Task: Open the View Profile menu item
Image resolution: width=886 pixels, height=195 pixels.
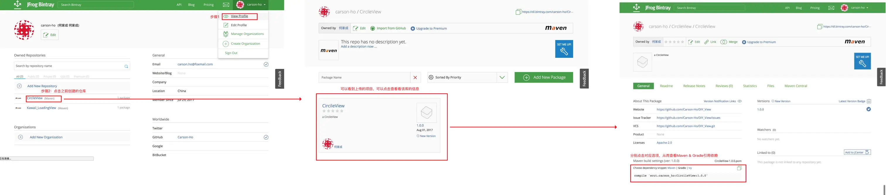Action: (239, 16)
